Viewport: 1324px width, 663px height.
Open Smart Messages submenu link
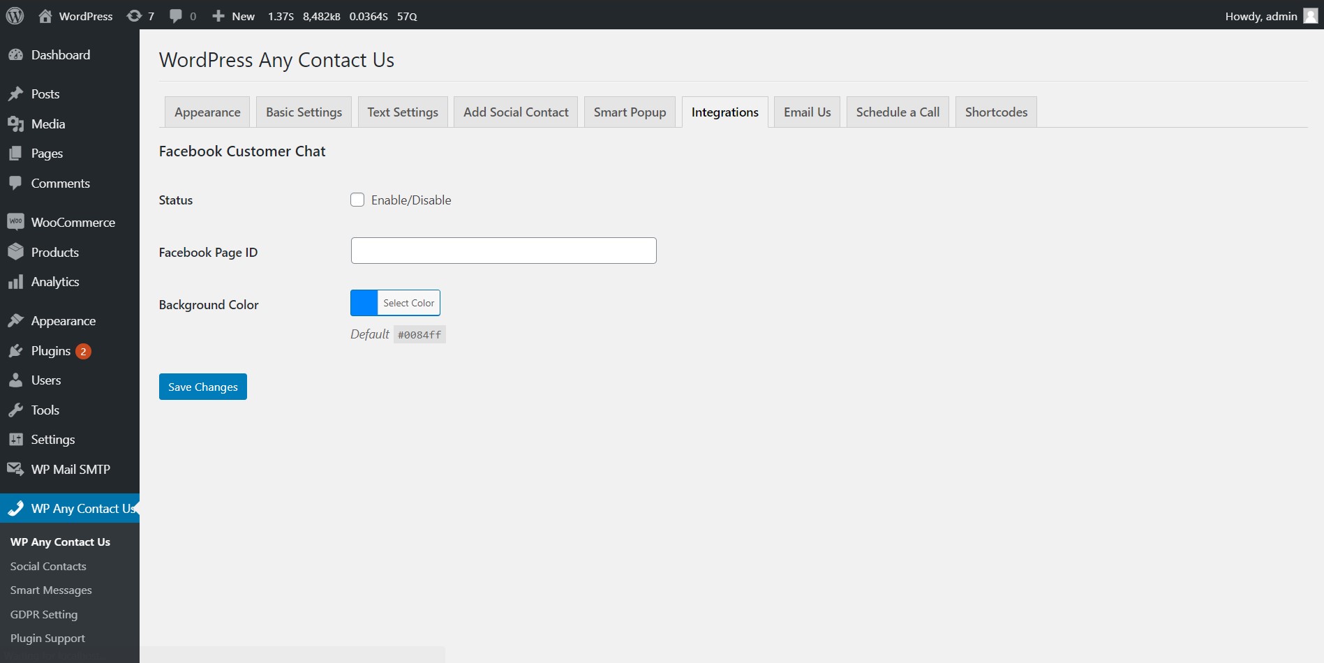tap(51, 590)
